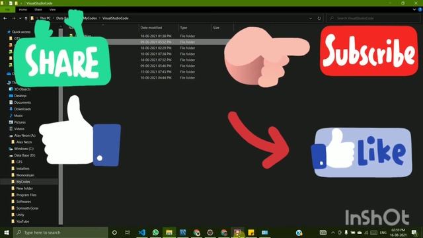This screenshot has height=238, width=423.
Task: Show hidden system tray icons
Action: 333,232
